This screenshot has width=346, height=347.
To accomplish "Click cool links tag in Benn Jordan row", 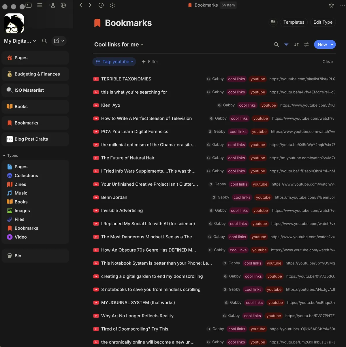I will [x=242, y=197].
